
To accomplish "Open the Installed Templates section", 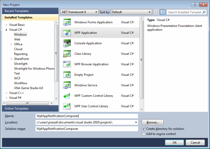I will coord(30,17).
